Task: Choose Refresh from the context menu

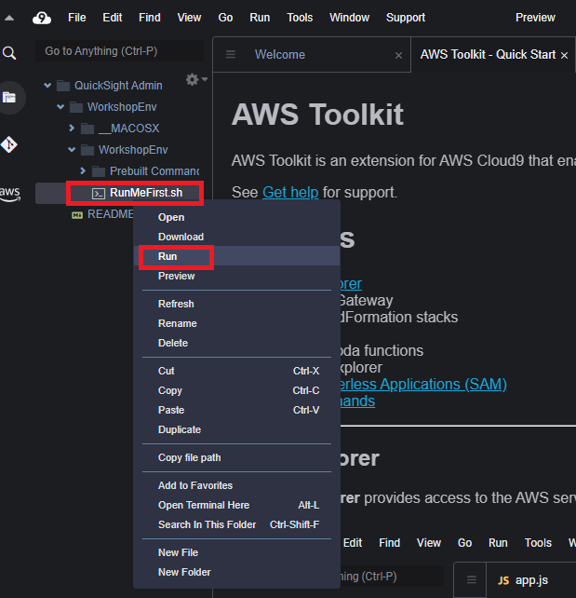Action: click(x=236, y=304)
